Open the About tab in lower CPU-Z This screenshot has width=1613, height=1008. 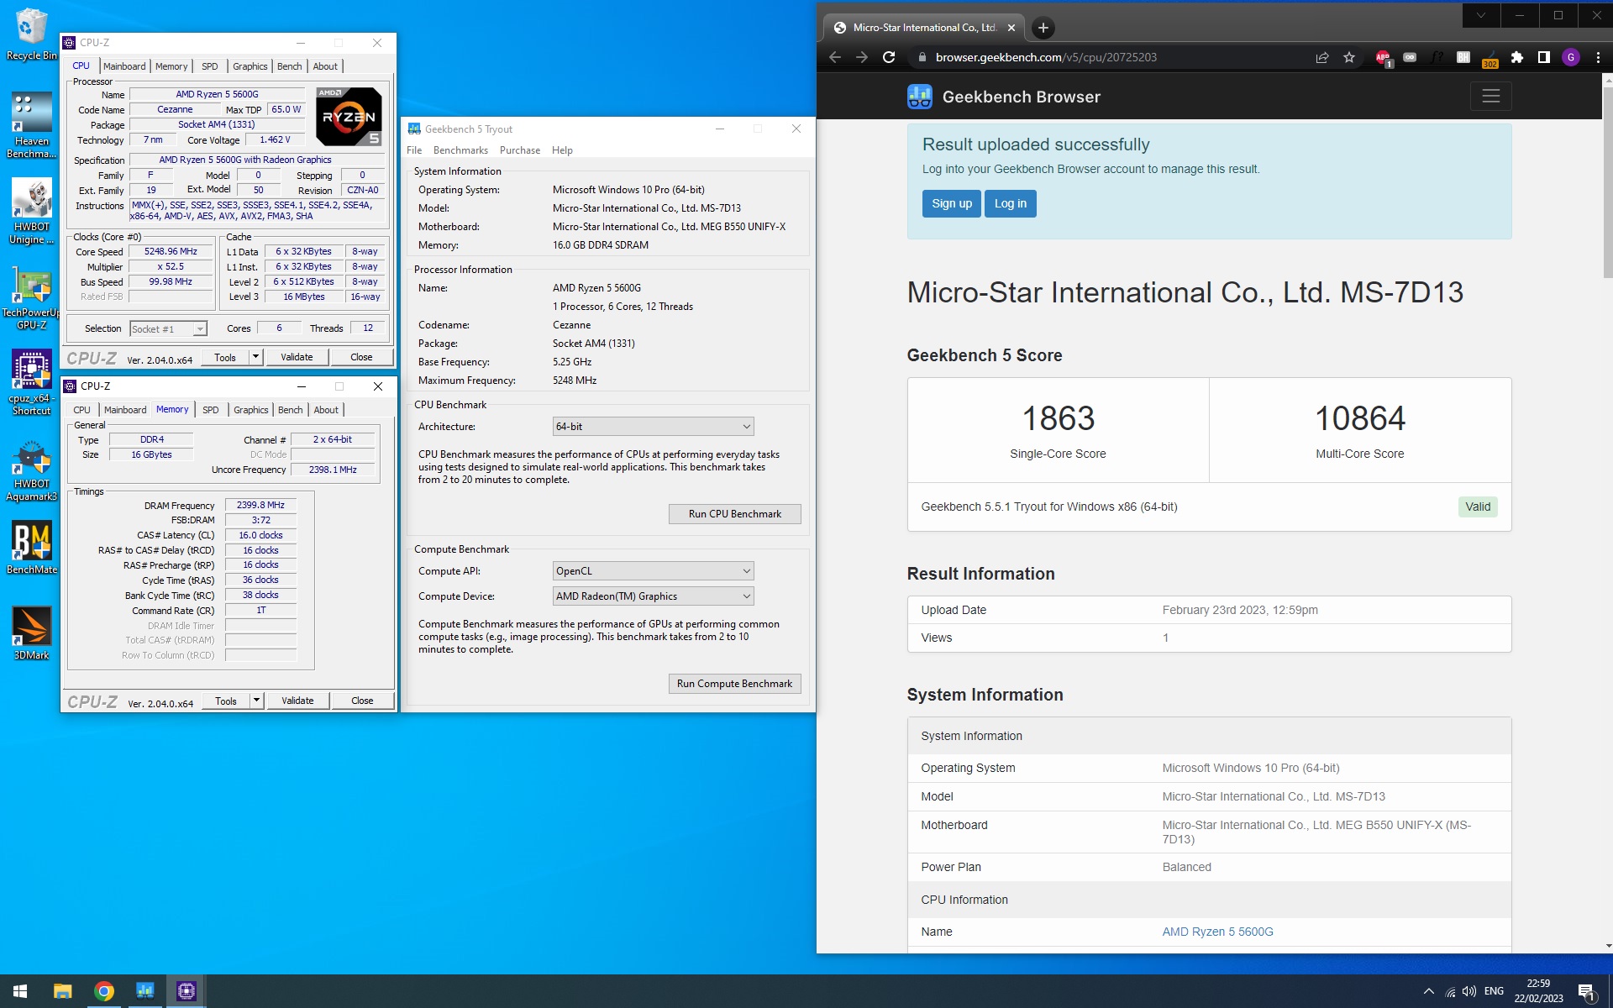pos(326,410)
